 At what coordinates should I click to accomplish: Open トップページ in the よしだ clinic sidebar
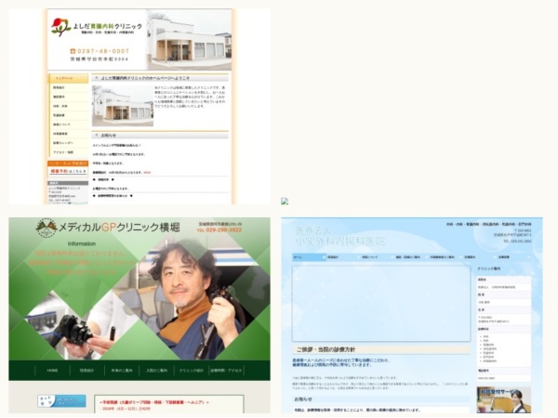[68, 78]
